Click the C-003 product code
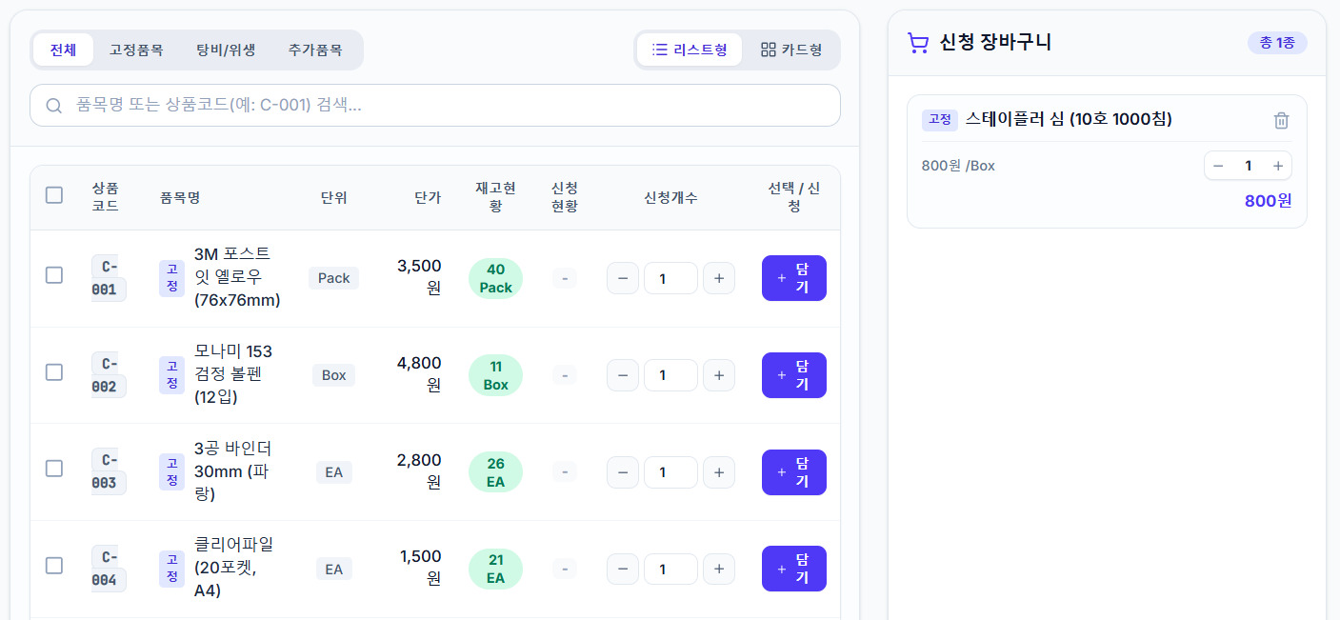 tap(109, 472)
